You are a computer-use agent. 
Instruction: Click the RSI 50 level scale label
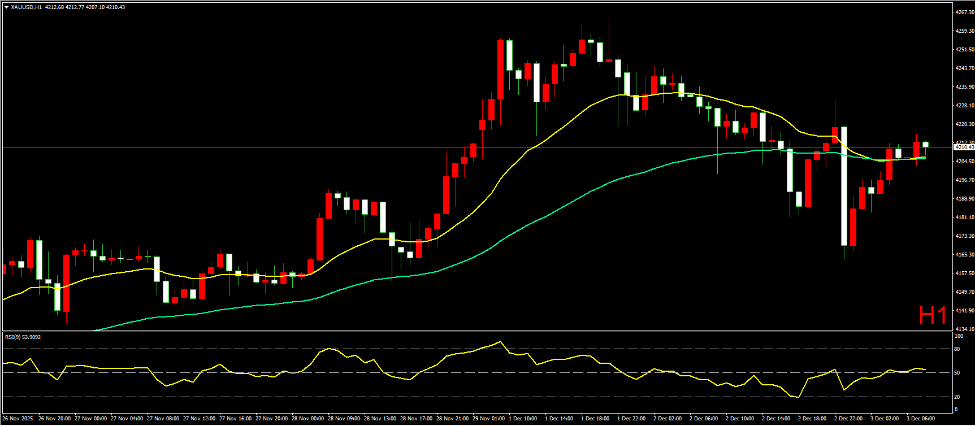tap(957, 373)
